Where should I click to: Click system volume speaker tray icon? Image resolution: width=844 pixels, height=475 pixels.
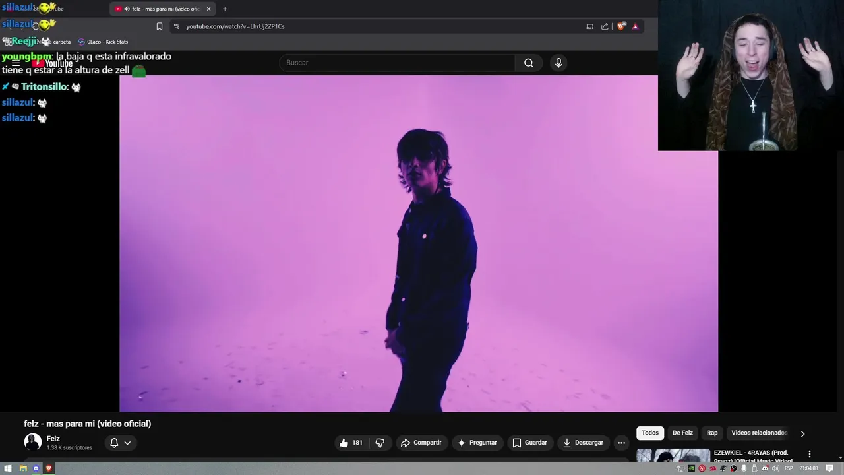pos(775,468)
